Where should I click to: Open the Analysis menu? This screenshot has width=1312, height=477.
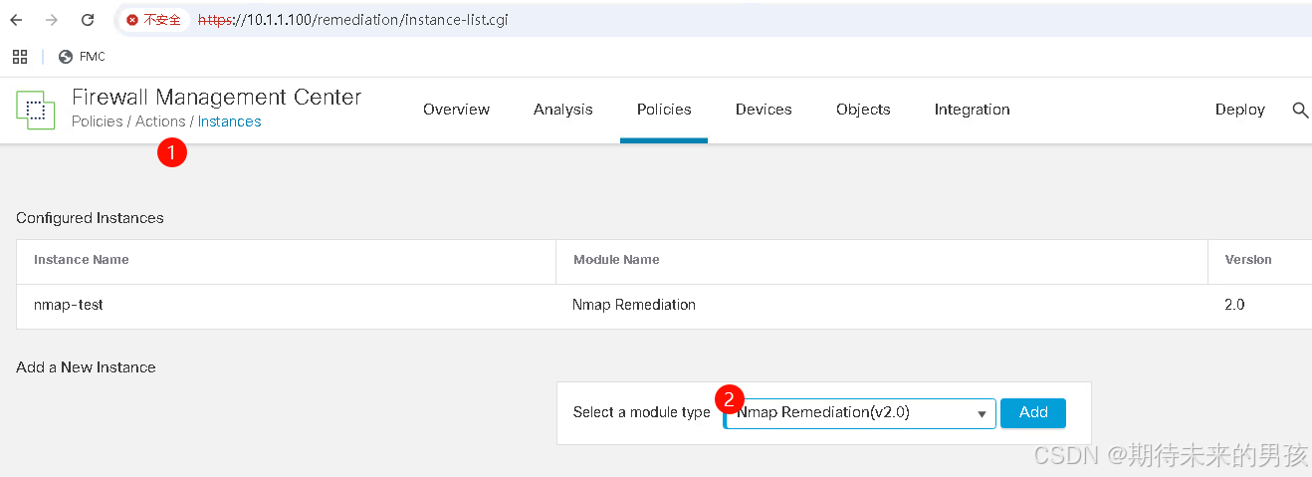coord(563,110)
